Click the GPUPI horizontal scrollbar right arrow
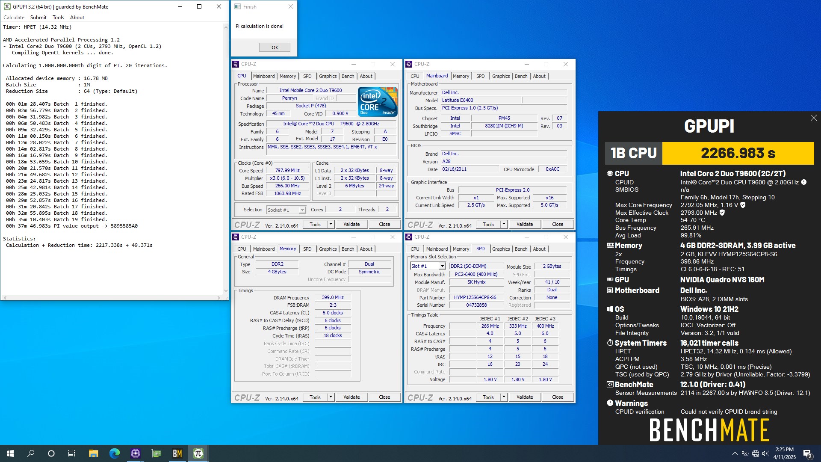 click(x=219, y=298)
